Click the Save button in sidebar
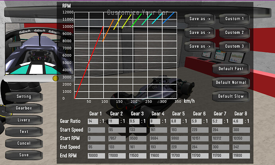Viewport: 275px width, 165px height. 24,155
